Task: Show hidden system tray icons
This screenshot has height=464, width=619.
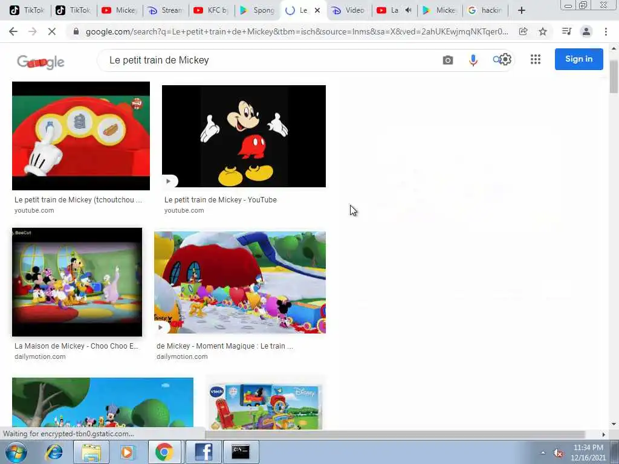Action: pos(543,453)
